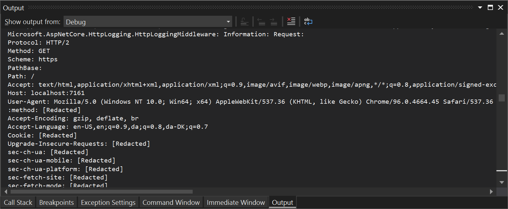The image size is (508, 209).
Task: Toggle word wrap in Output window
Action: [x=308, y=22]
